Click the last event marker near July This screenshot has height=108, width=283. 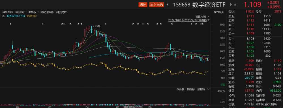point(203,24)
